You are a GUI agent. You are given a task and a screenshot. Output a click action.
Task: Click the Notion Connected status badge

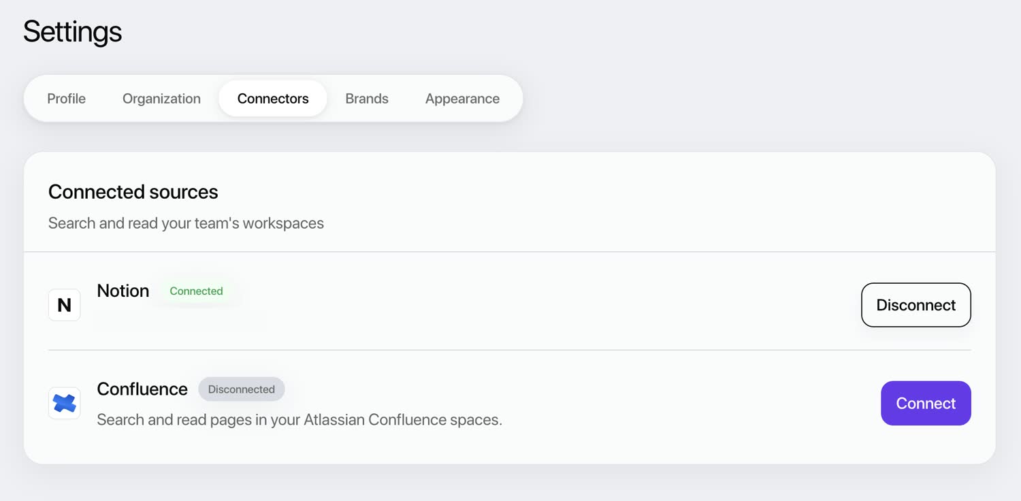tap(196, 291)
